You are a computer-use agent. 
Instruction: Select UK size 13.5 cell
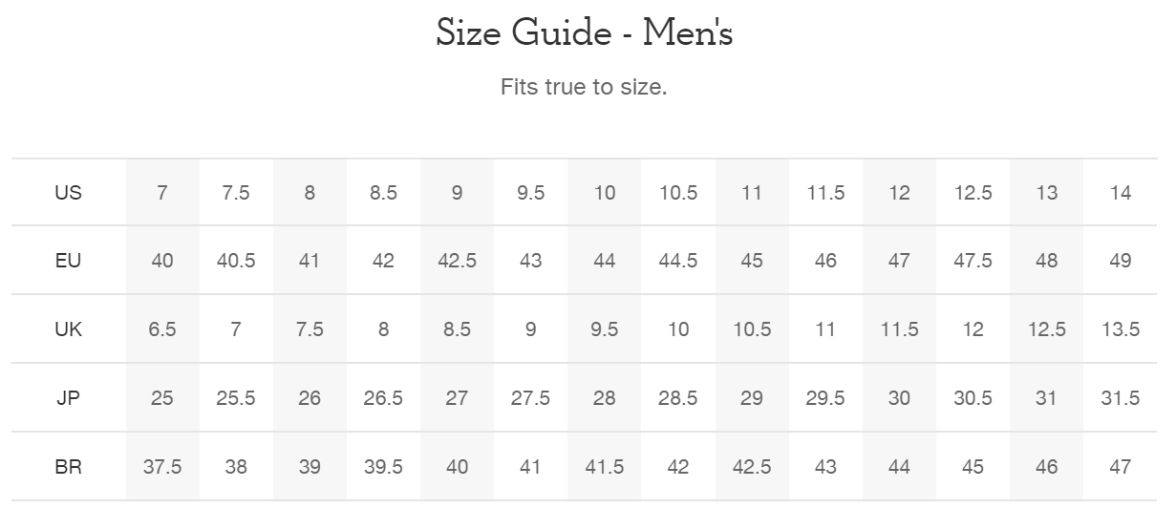(x=1121, y=329)
